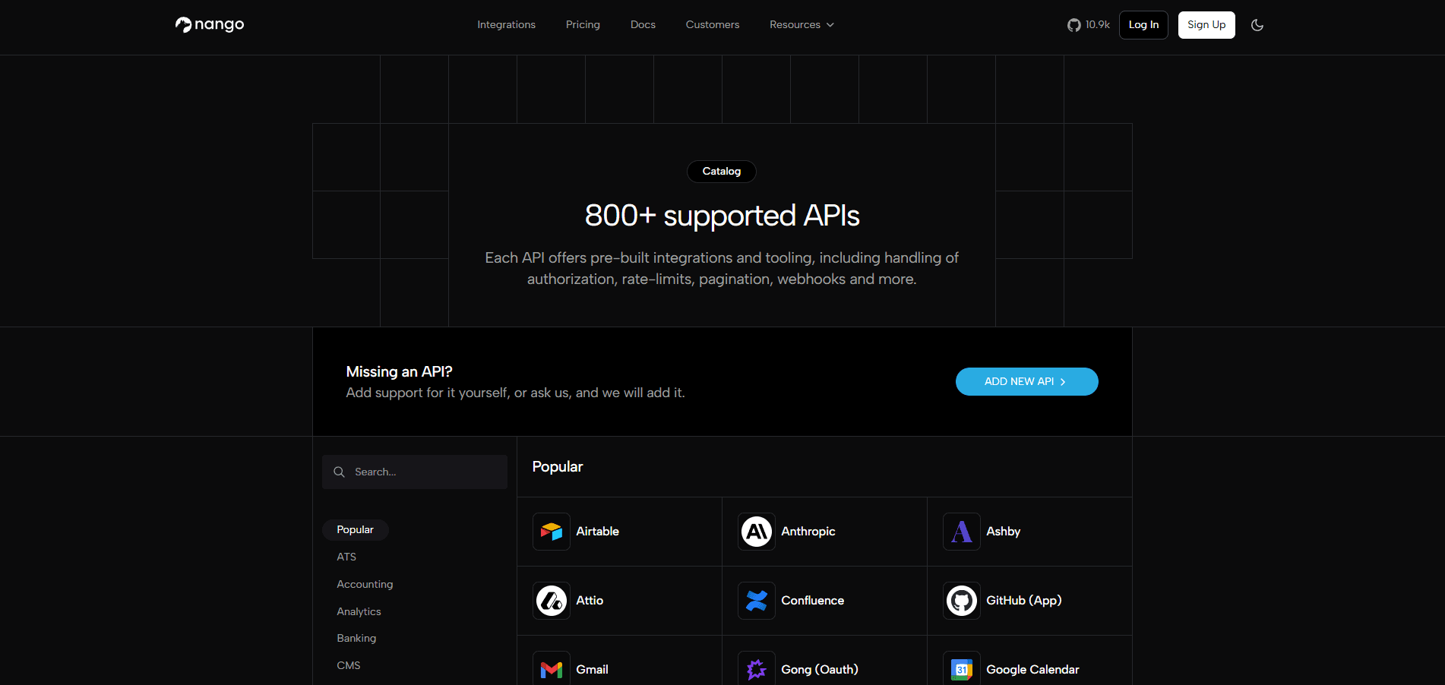This screenshot has width=1445, height=685.
Task: Select the Banking category
Action: (x=356, y=638)
